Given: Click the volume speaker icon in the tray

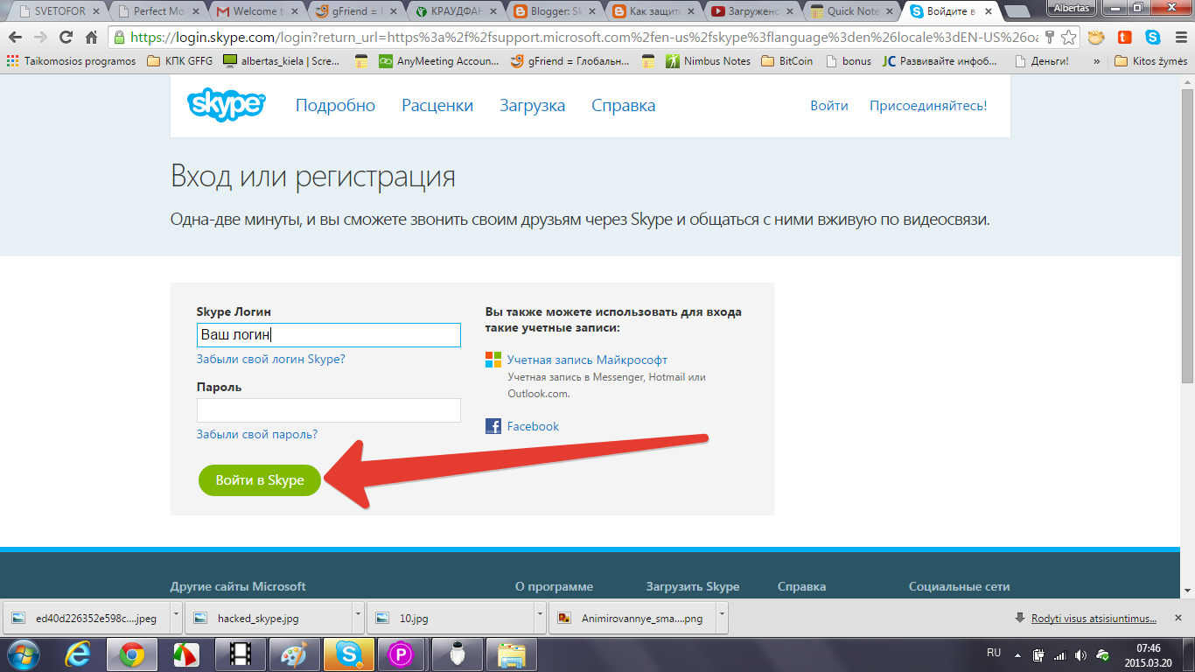Looking at the screenshot, I should (1081, 654).
